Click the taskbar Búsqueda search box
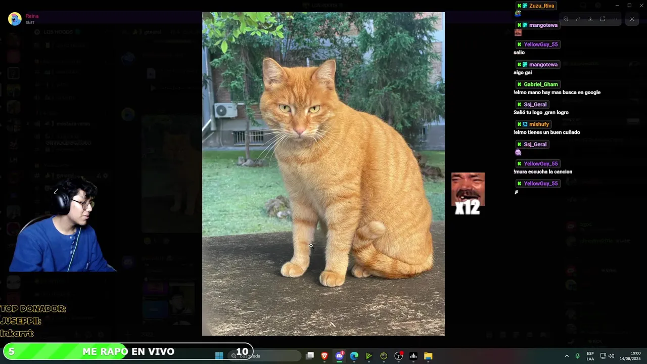647x364 pixels. pyautogui.click(x=264, y=356)
